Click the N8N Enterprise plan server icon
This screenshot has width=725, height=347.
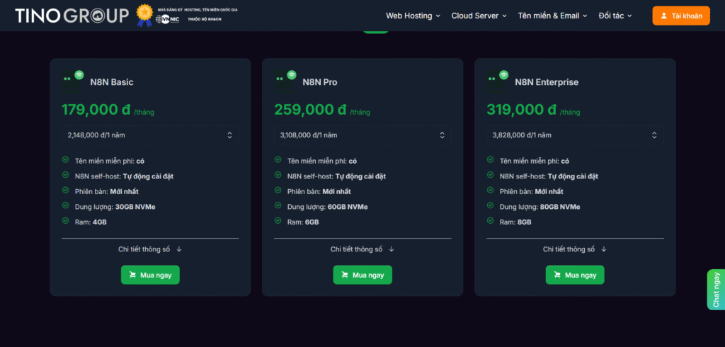(x=497, y=81)
